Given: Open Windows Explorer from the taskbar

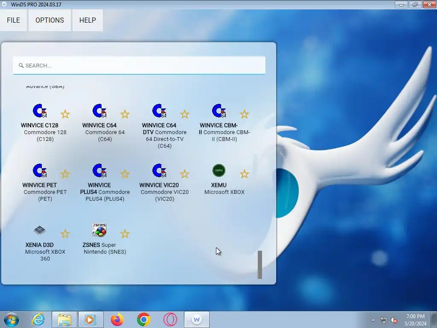Looking at the screenshot, I should (x=64, y=319).
